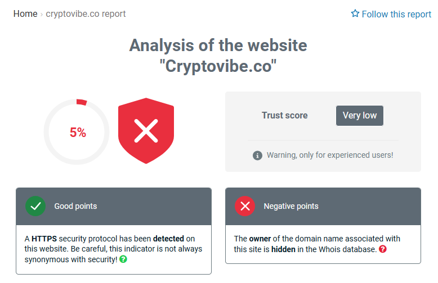Image resolution: width=438 pixels, height=283 pixels.
Task: Click the cryptovibe.co report breadcrumb
Action: point(86,13)
